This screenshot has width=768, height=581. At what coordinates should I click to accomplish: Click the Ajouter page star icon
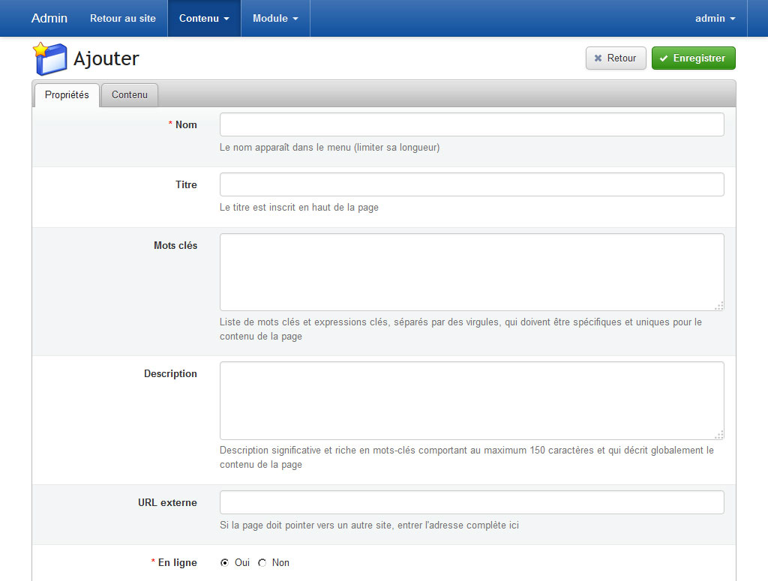[49, 58]
